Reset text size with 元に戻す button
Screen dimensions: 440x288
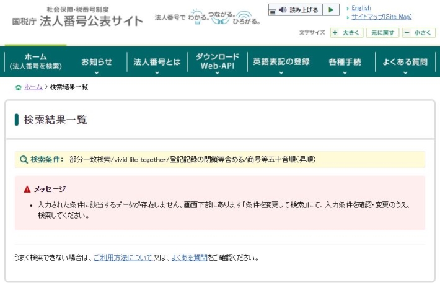click(x=382, y=33)
